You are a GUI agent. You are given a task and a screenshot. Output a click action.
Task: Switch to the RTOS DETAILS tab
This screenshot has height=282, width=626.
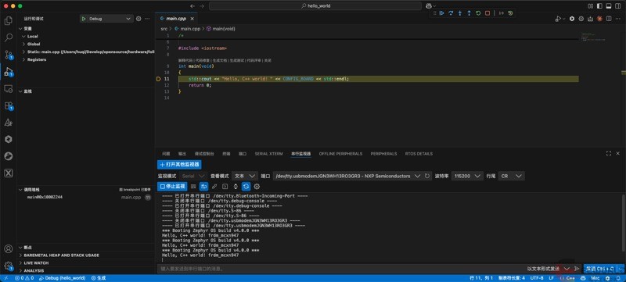(x=419, y=154)
